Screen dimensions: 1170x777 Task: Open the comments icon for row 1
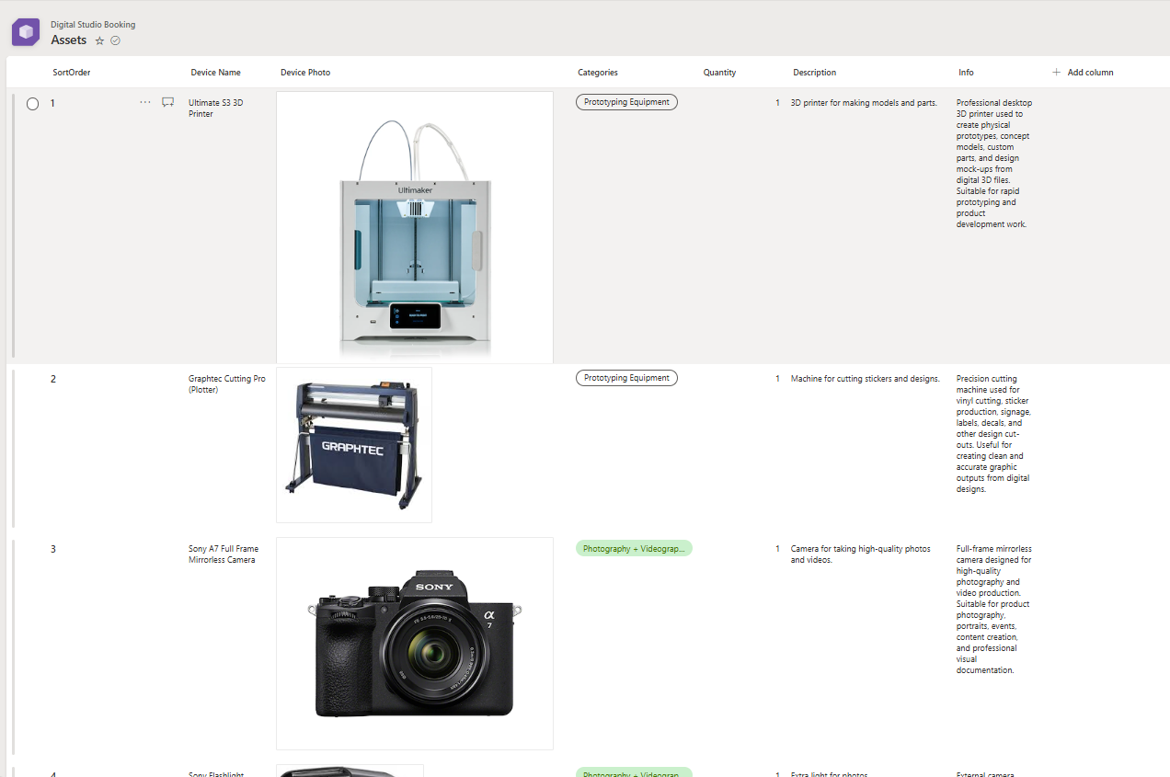pyautogui.click(x=168, y=102)
